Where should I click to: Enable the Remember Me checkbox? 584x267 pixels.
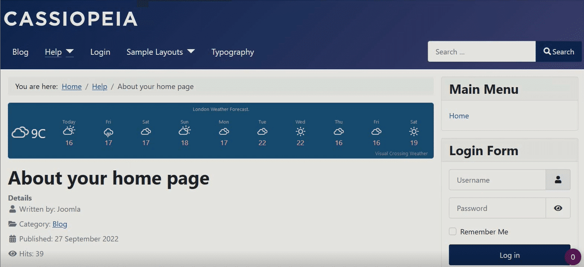[452, 231]
